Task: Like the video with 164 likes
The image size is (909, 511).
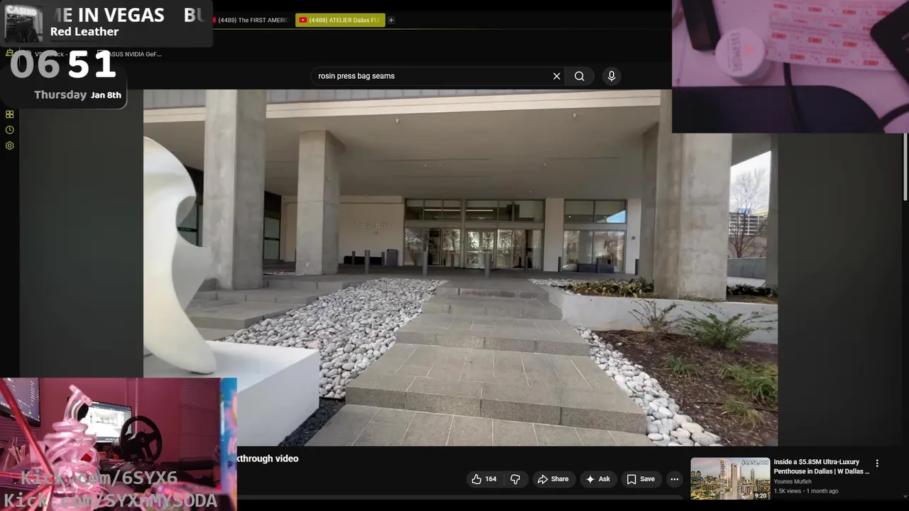Action: 484,479
